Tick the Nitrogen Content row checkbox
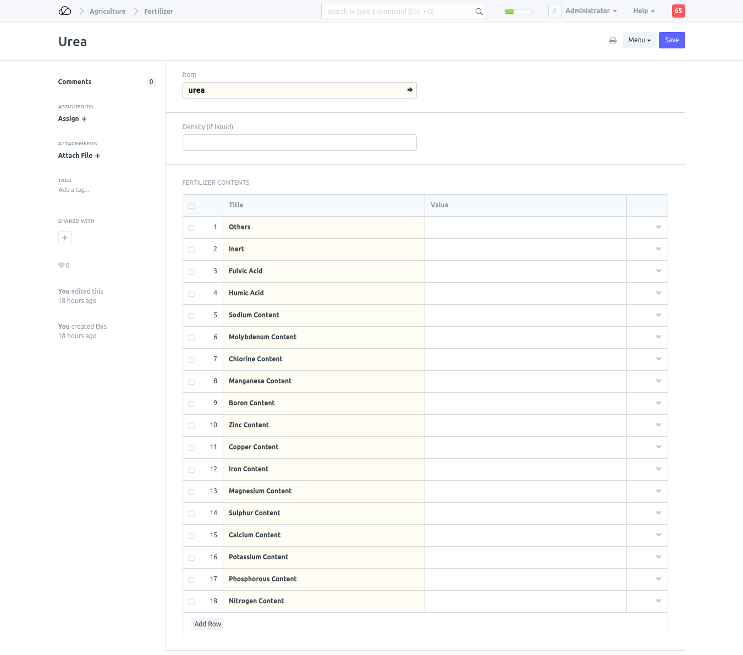This screenshot has width=743, height=655. pyautogui.click(x=191, y=602)
